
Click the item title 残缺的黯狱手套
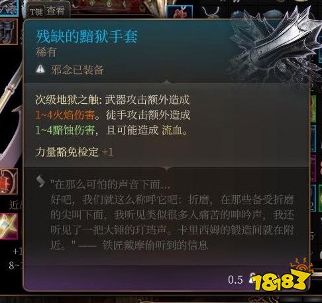(87, 36)
